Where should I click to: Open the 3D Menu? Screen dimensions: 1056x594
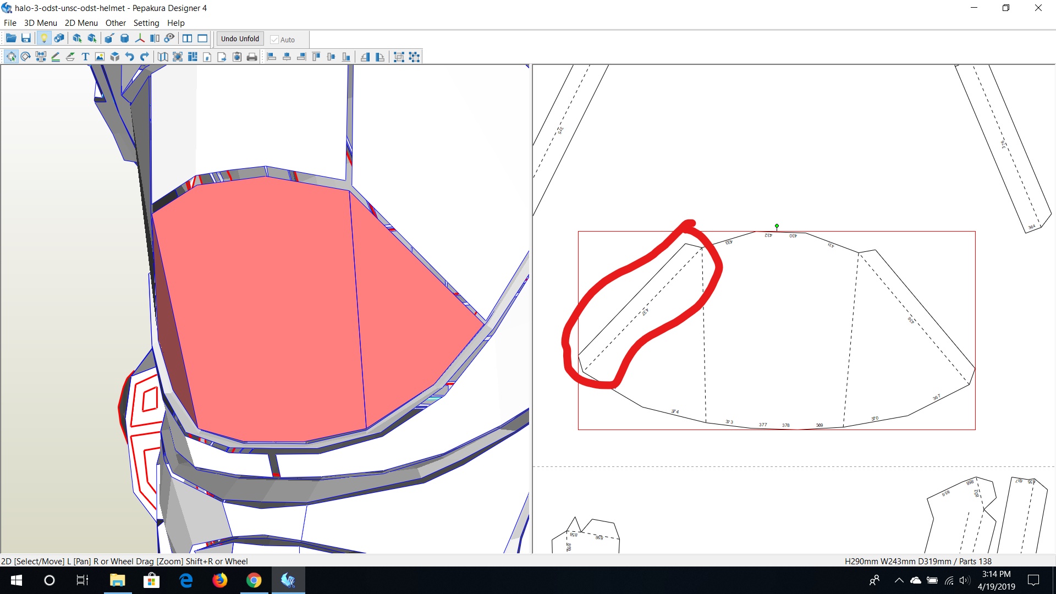tap(41, 23)
